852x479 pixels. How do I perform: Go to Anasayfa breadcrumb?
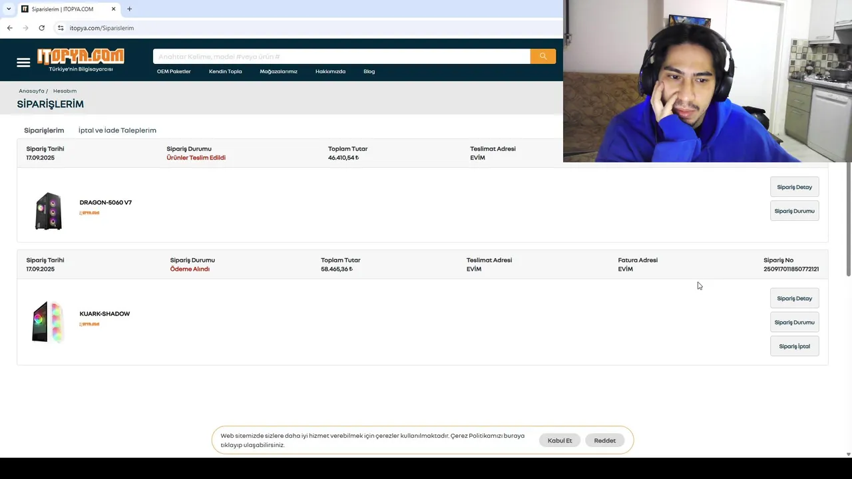pos(31,90)
